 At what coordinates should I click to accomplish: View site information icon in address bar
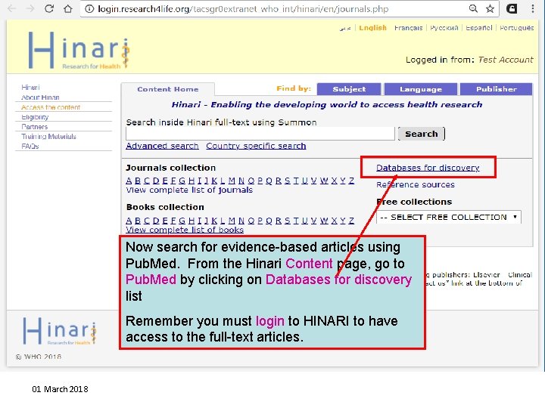point(89,9)
